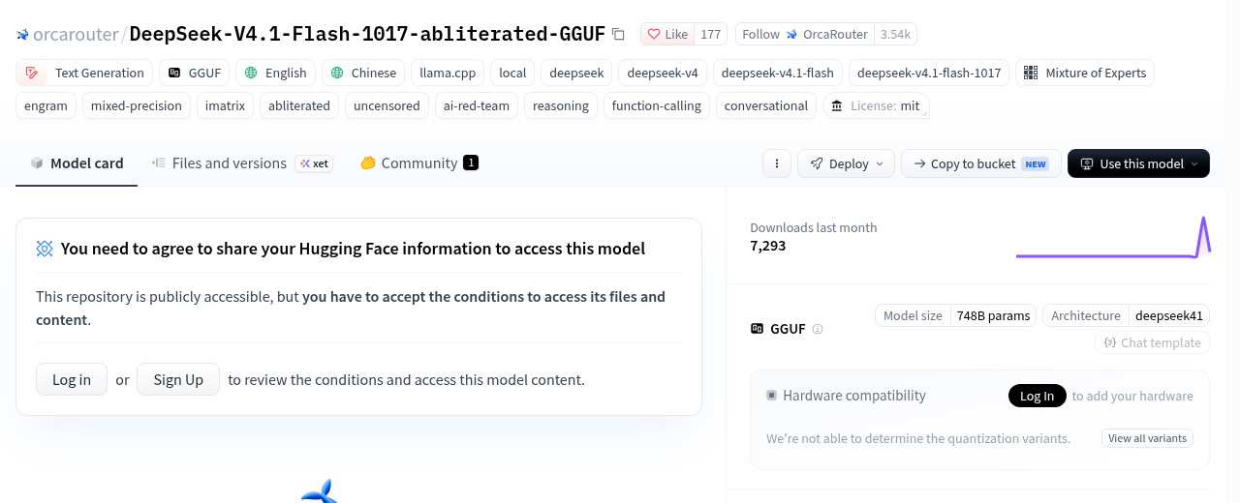
Task: Click Copy to bucket button
Action: tap(980, 163)
